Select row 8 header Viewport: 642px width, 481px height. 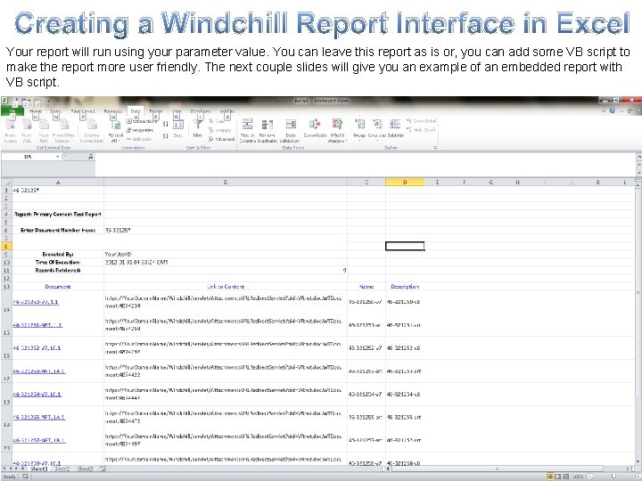[6, 246]
